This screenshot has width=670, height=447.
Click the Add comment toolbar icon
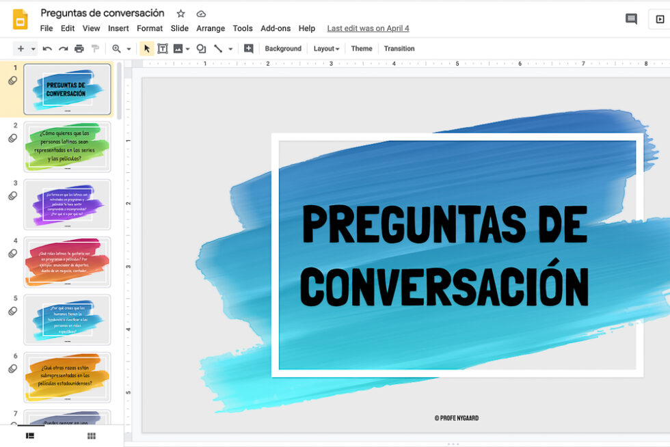(x=249, y=49)
